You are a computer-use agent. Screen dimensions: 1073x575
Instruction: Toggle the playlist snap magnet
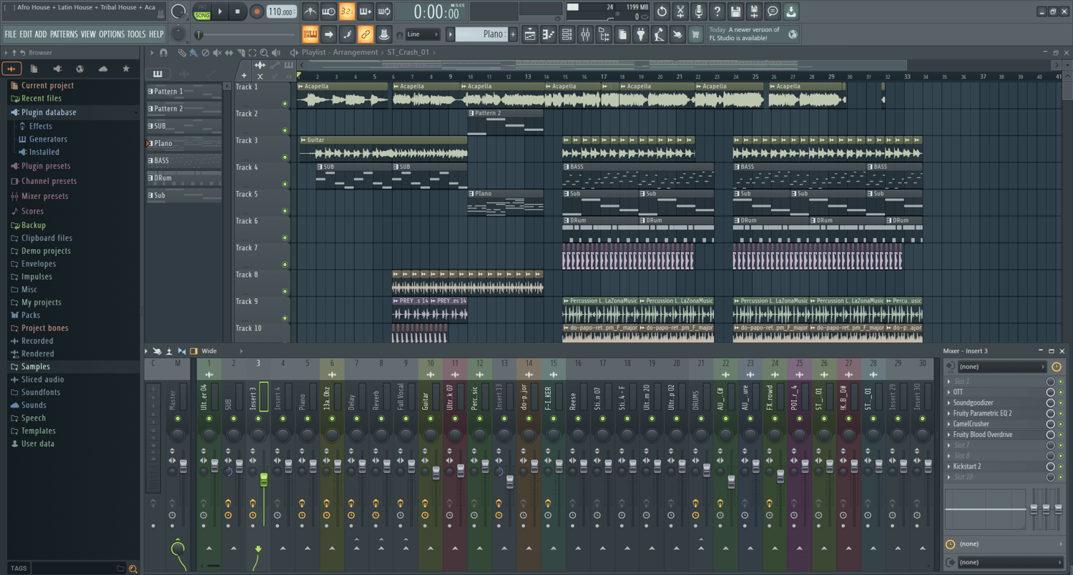pyautogui.click(x=164, y=53)
